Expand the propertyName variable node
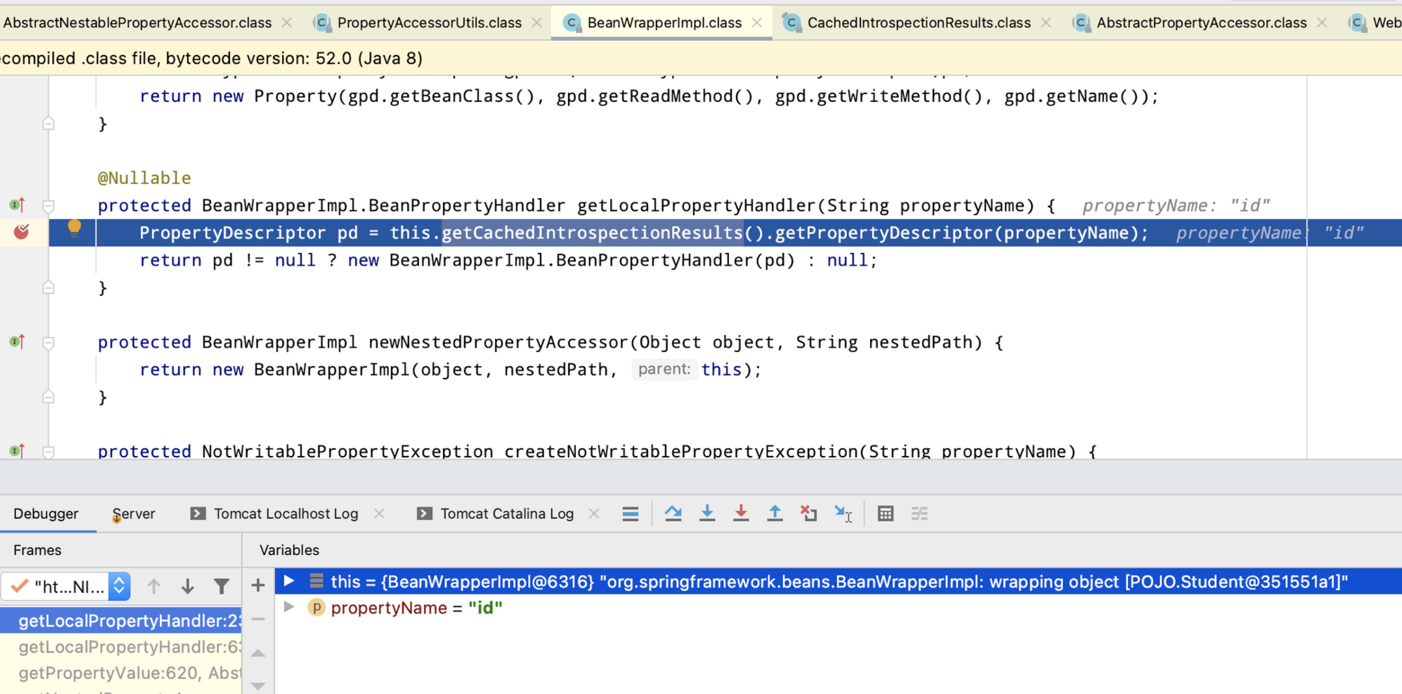Viewport: 1402px width, 694px height. (x=289, y=606)
